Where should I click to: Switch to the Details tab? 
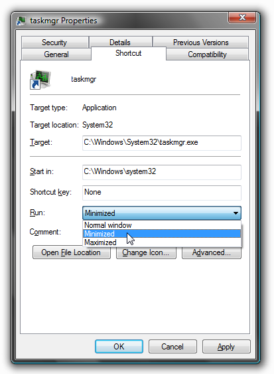coord(120,43)
